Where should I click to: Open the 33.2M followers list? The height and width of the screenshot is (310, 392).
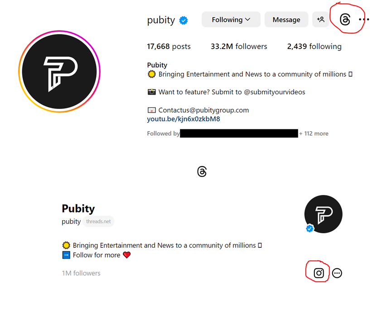(x=239, y=46)
